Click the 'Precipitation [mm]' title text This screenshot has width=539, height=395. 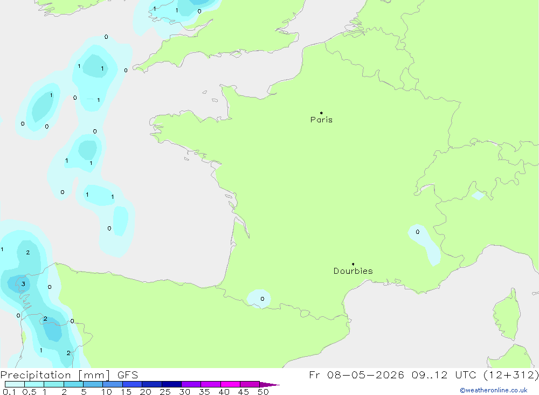pos(55,375)
